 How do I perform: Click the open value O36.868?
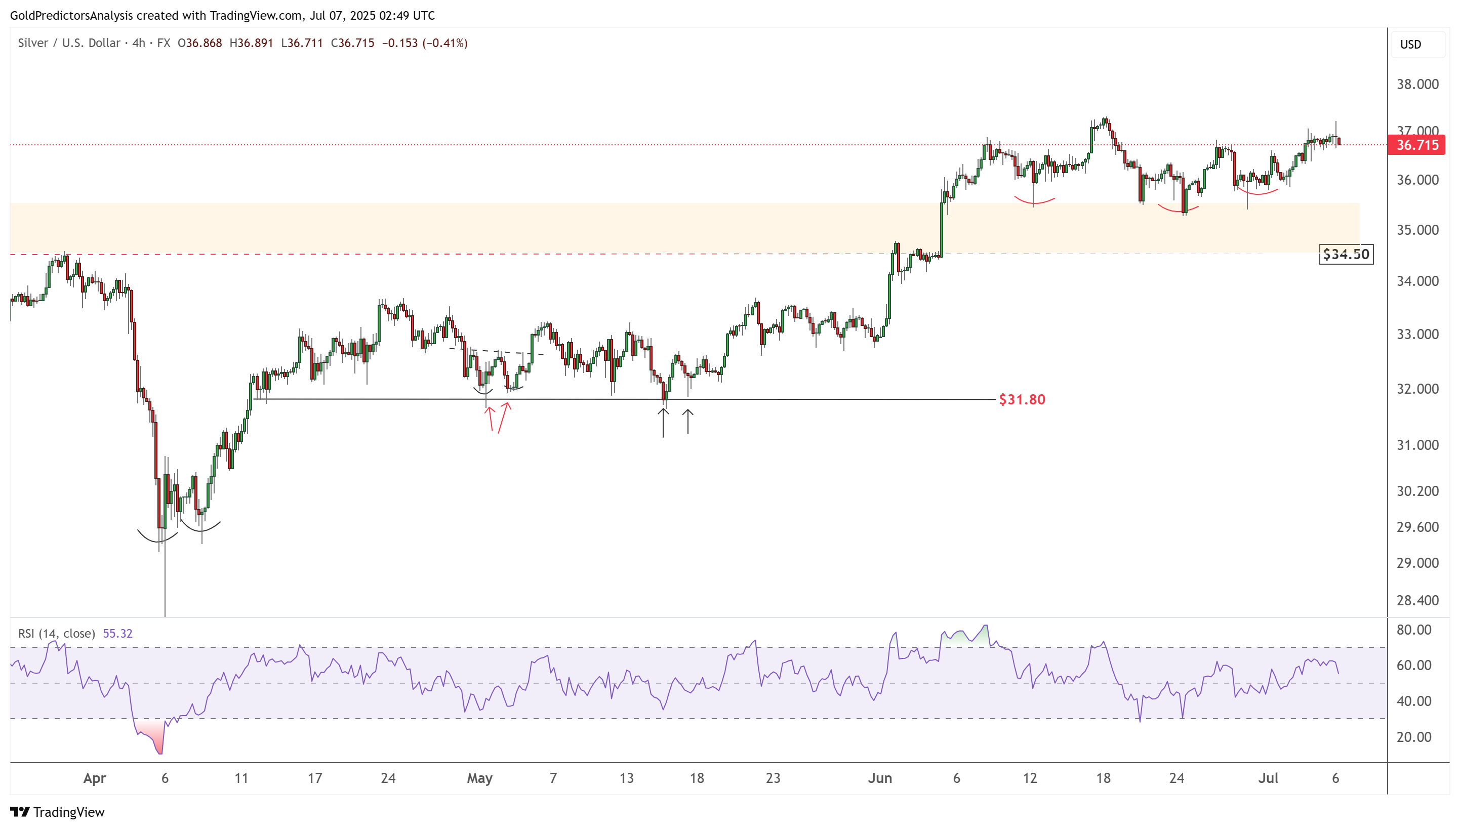pos(199,44)
